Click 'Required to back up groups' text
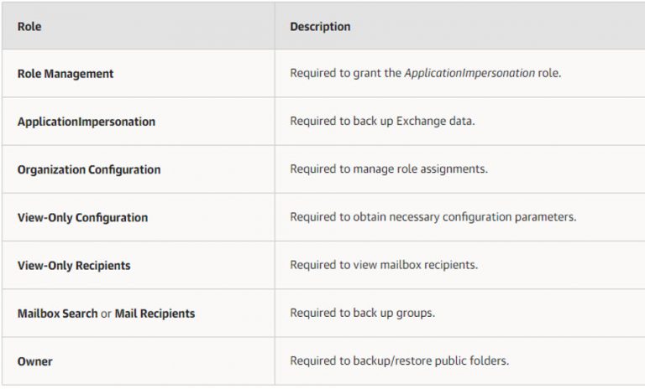This screenshot has height=389, width=645. [363, 313]
